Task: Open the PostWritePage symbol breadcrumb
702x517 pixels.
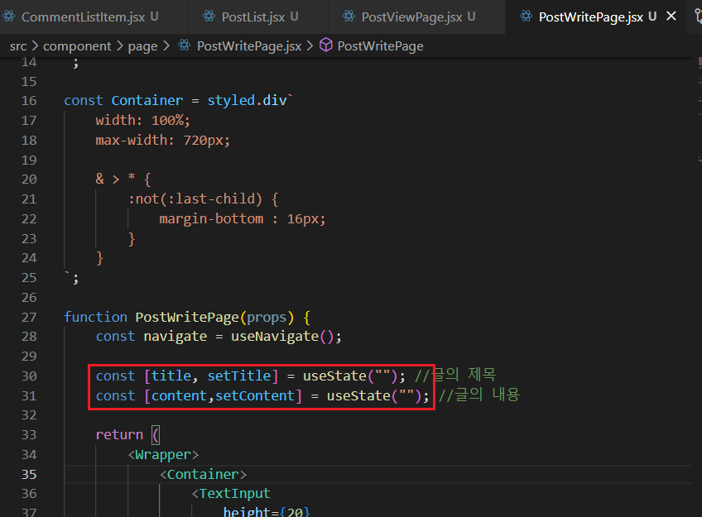Action: pos(380,46)
